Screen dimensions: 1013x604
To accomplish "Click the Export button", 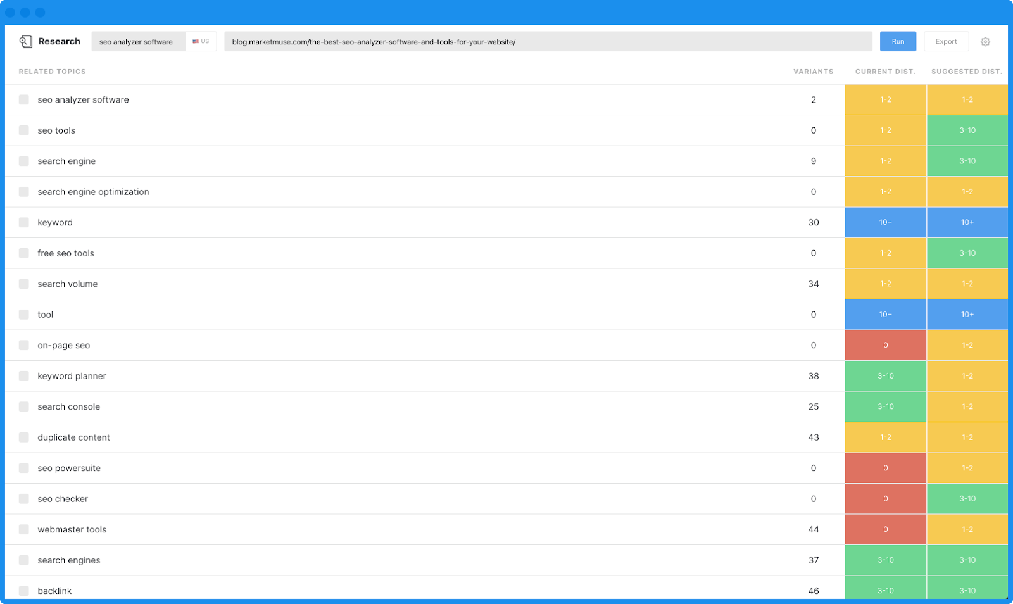I will [x=947, y=42].
